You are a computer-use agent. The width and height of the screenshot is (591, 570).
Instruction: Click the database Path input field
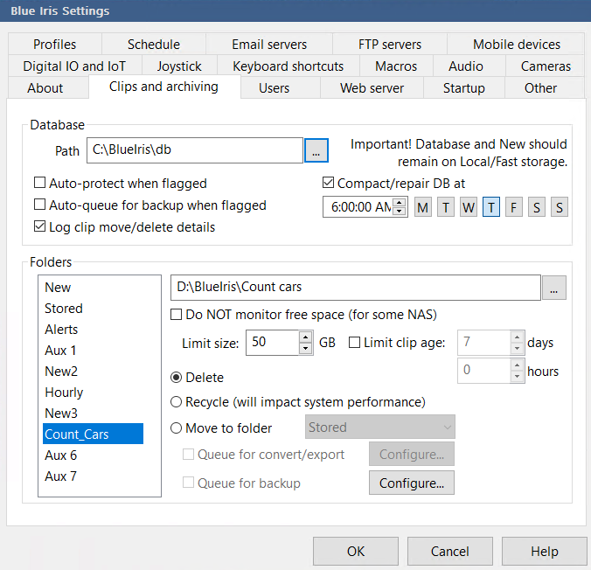pos(194,150)
